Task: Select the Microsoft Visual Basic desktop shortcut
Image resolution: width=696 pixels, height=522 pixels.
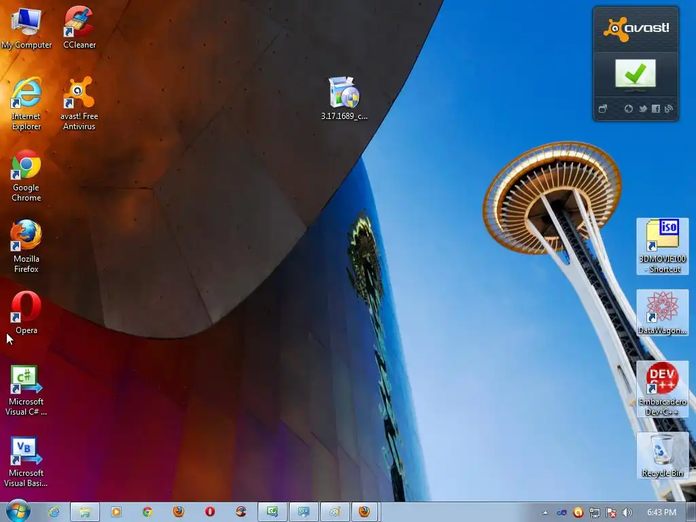Action: [27, 462]
